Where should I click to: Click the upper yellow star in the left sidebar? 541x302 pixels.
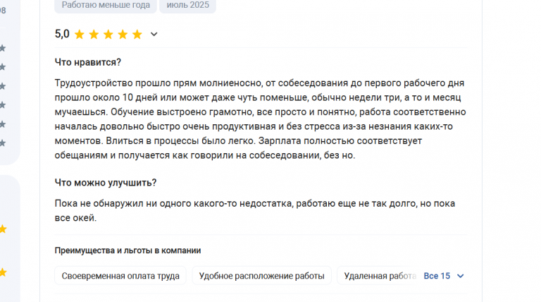click(x=3, y=229)
